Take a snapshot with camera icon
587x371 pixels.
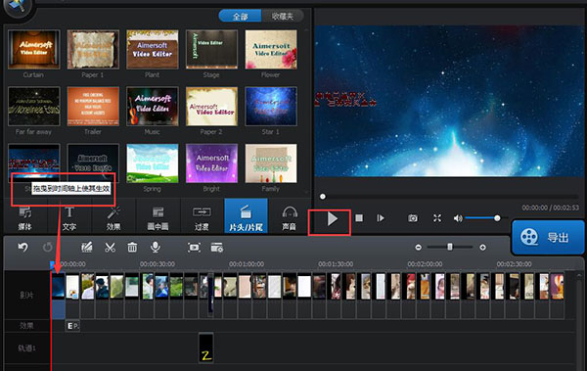pos(413,218)
